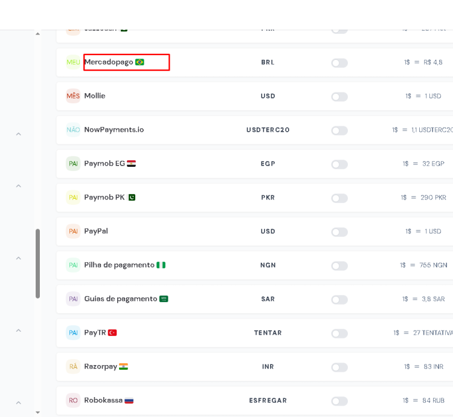453x417 pixels.
Task: Click the INR currency cell
Action: [x=268, y=367]
